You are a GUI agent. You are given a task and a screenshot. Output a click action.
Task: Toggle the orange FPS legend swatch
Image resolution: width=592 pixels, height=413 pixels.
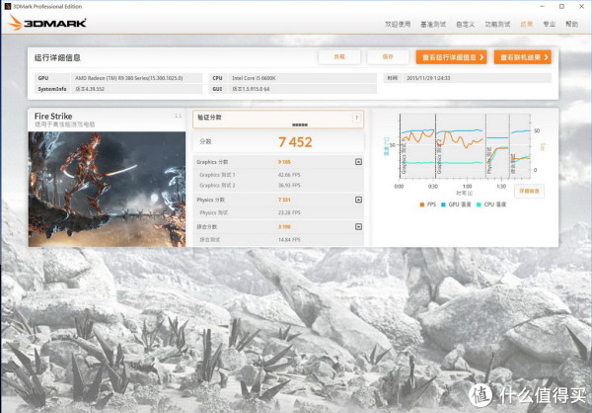pyautogui.click(x=421, y=205)
